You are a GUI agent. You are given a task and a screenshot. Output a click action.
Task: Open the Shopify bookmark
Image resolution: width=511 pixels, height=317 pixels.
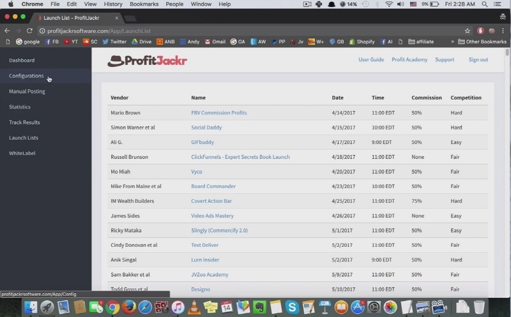362,41
